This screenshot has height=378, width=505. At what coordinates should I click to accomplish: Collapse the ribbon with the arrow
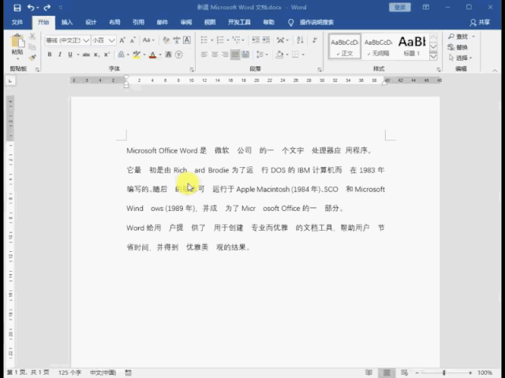[495, 70]
